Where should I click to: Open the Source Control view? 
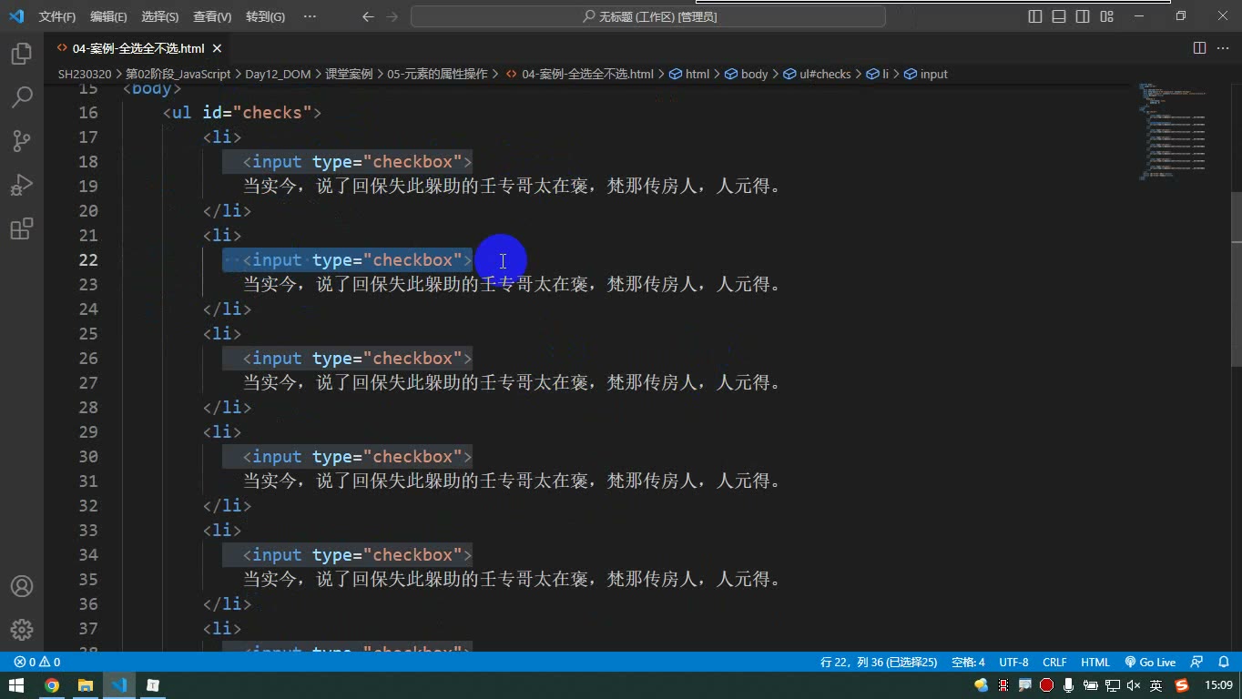[x=22, y=141]
